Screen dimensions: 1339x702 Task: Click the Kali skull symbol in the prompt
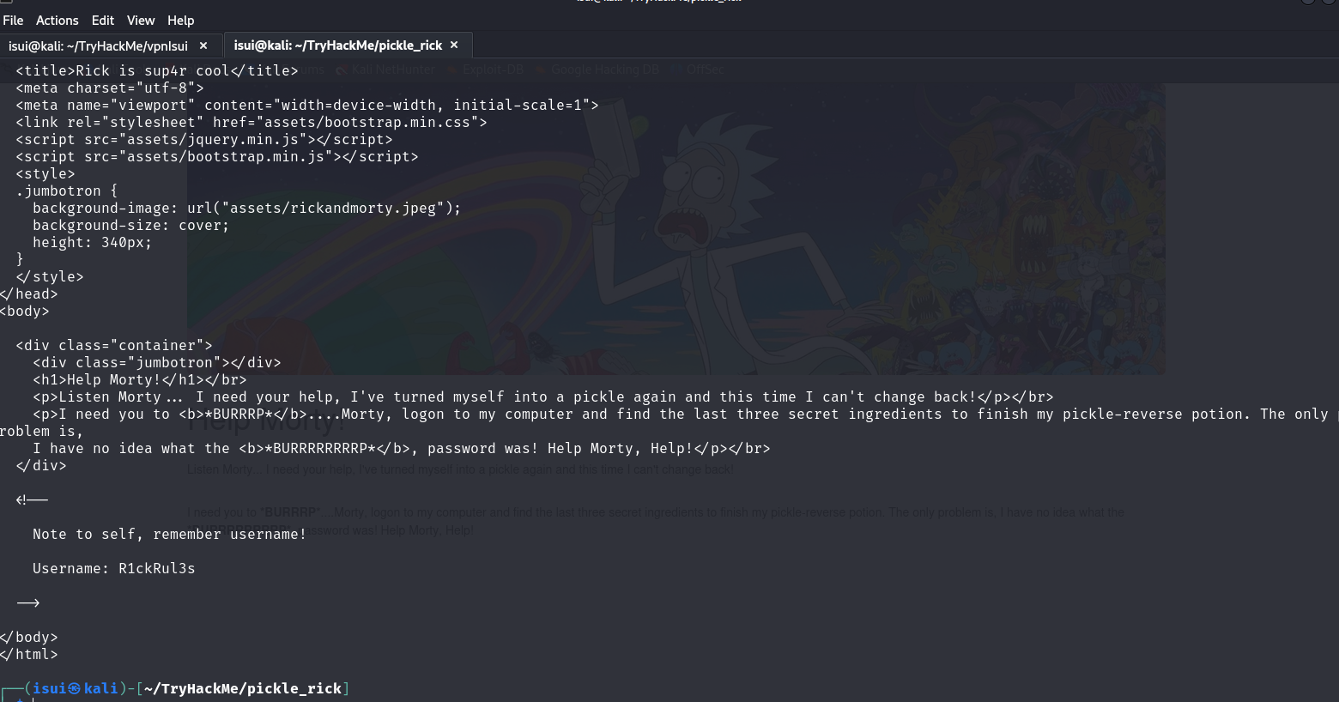(x=75, y=688)
